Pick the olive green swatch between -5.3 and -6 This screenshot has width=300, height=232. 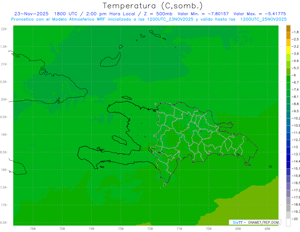point(288,72)
